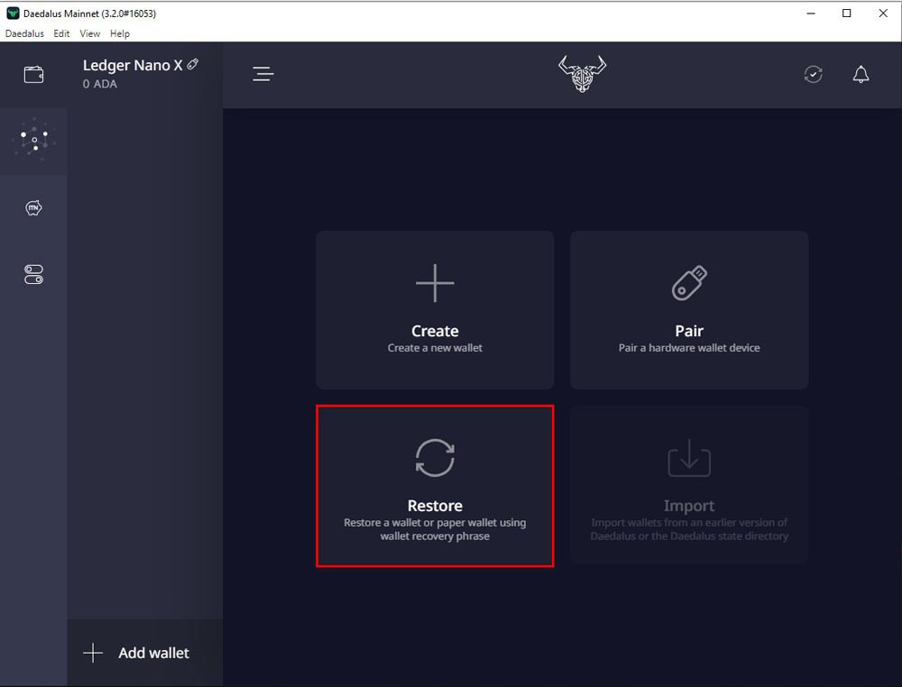Click the hamburger menu icon in top bar
Image resolution: width=902 pixels, height=687 pixels.
click(263, 75)
